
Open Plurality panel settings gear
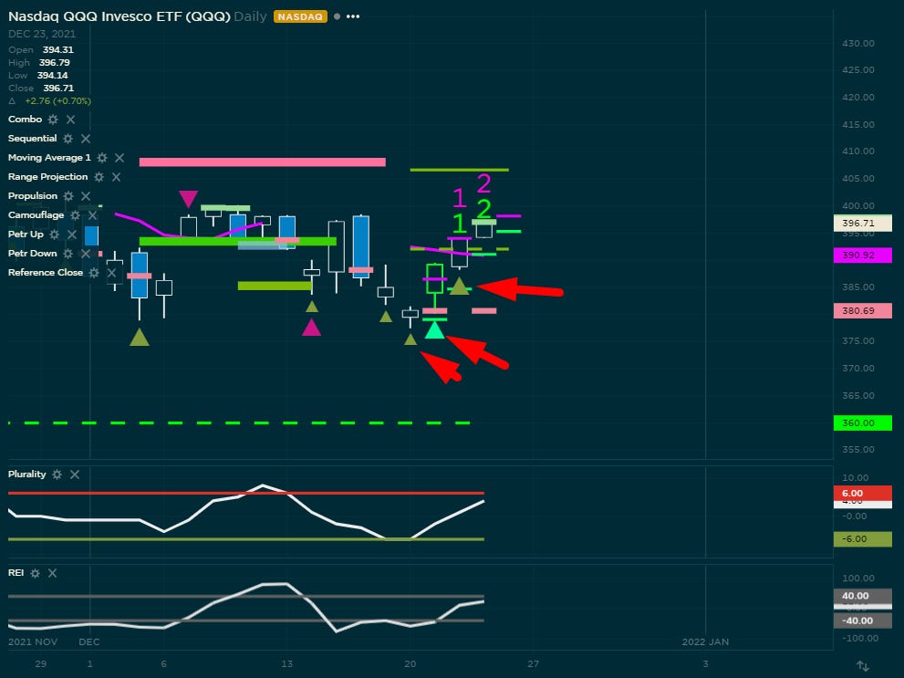point(57,475)
